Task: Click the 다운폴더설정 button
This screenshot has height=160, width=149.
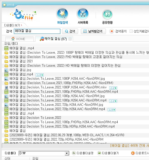Action: [x=83, y=153]
